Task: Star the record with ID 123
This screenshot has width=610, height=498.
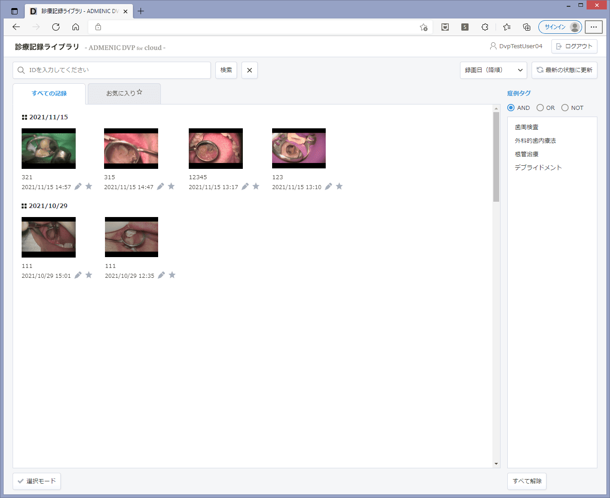Action: point(339,186)
